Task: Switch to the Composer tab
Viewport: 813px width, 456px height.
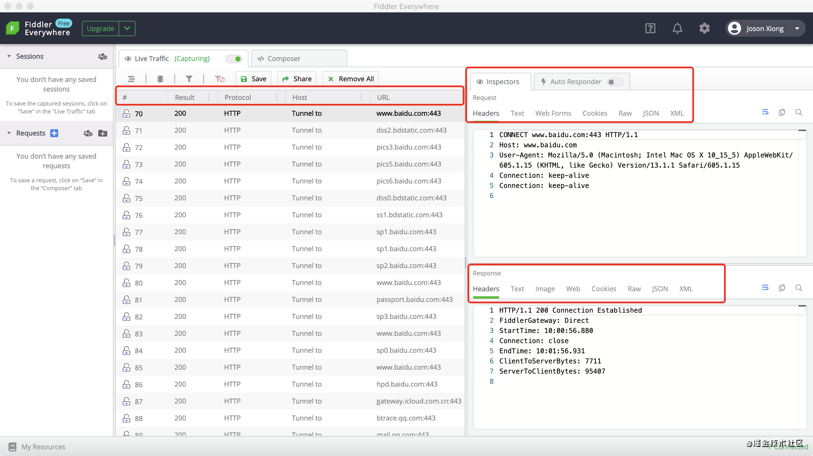Action: pos(299,59)
